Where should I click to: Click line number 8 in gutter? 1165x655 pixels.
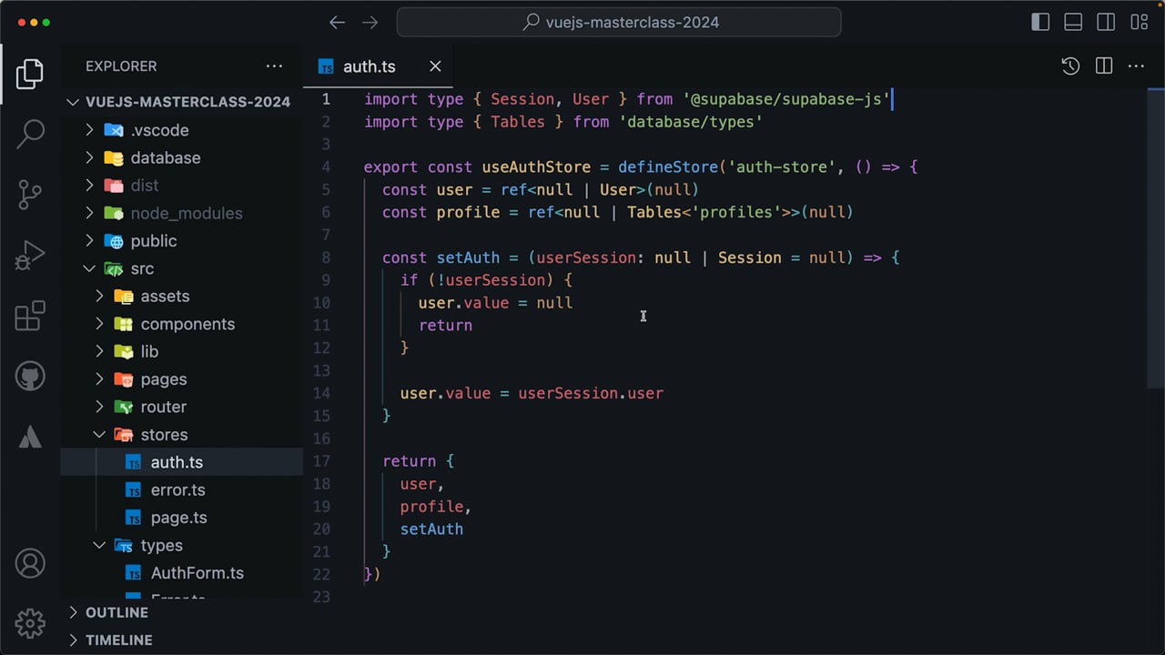coord(326,257)
